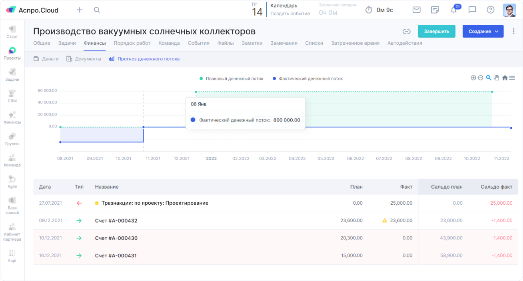Copy project link via chain icon
This screenshot has width=523, height=281.
coord(407,32)
